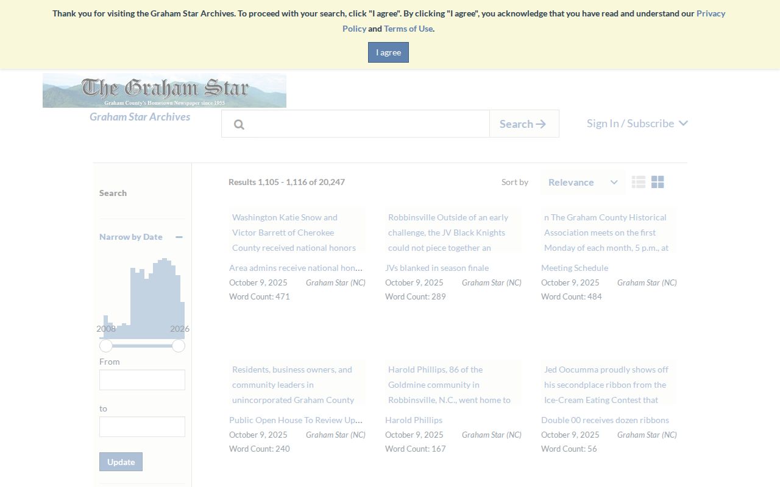Click 'Results 1,105 - 1,116 of 20,247' text
The width and height of the screenshot is (780, 487).
coord(286,182)
